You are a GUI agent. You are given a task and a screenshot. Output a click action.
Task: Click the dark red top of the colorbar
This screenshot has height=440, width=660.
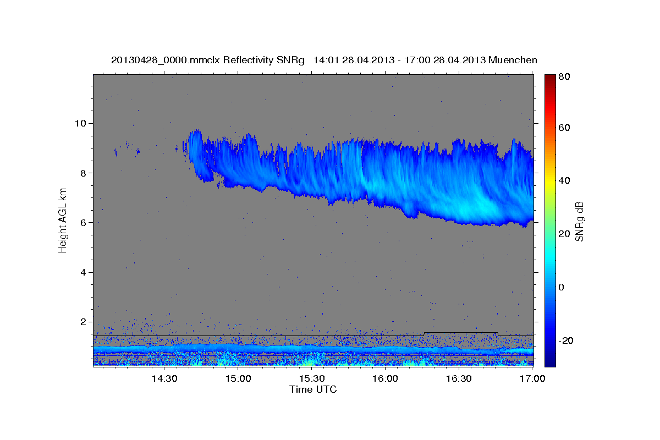click(x=550, y=80)
